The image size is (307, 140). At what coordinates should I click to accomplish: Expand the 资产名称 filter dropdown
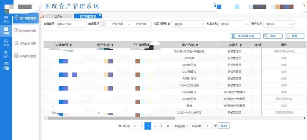(x=279, y=24)
